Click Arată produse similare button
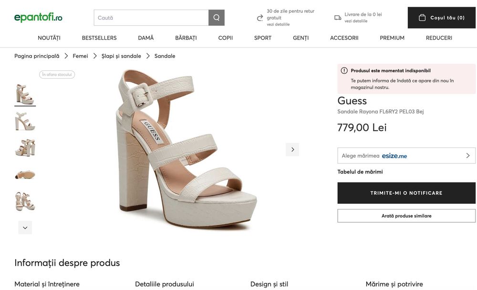477x290 pixels. pyautogui.click(x=406, y=216)
